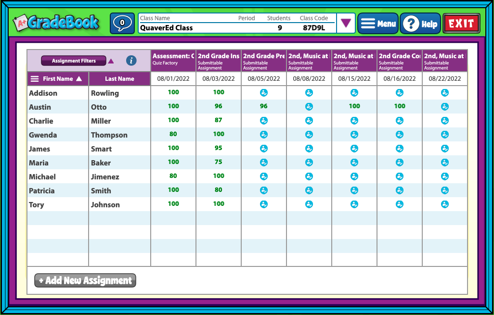Click Charlie's 87 grade
The height and width of the screenshot is (315, 494).
coord(218,120)
